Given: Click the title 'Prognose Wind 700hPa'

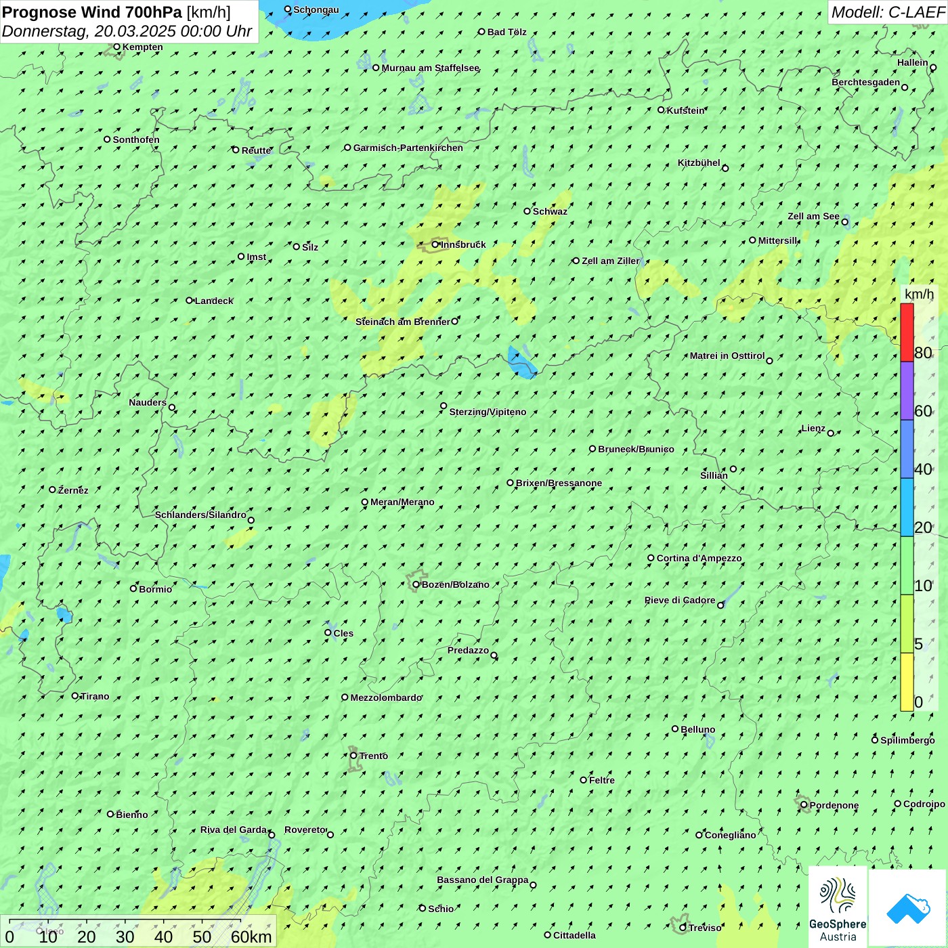Looking at the screenshot, I should 92,12.
